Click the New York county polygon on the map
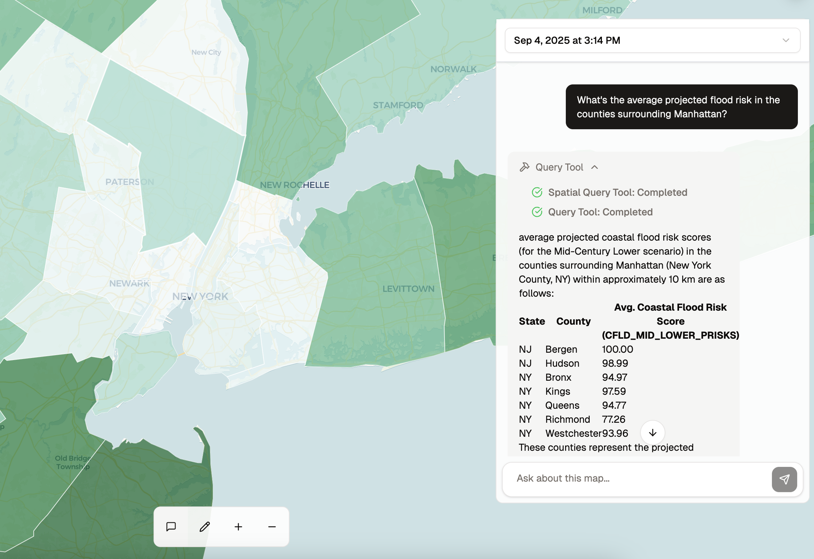This screenshot has width=814, height=559. 200,297
